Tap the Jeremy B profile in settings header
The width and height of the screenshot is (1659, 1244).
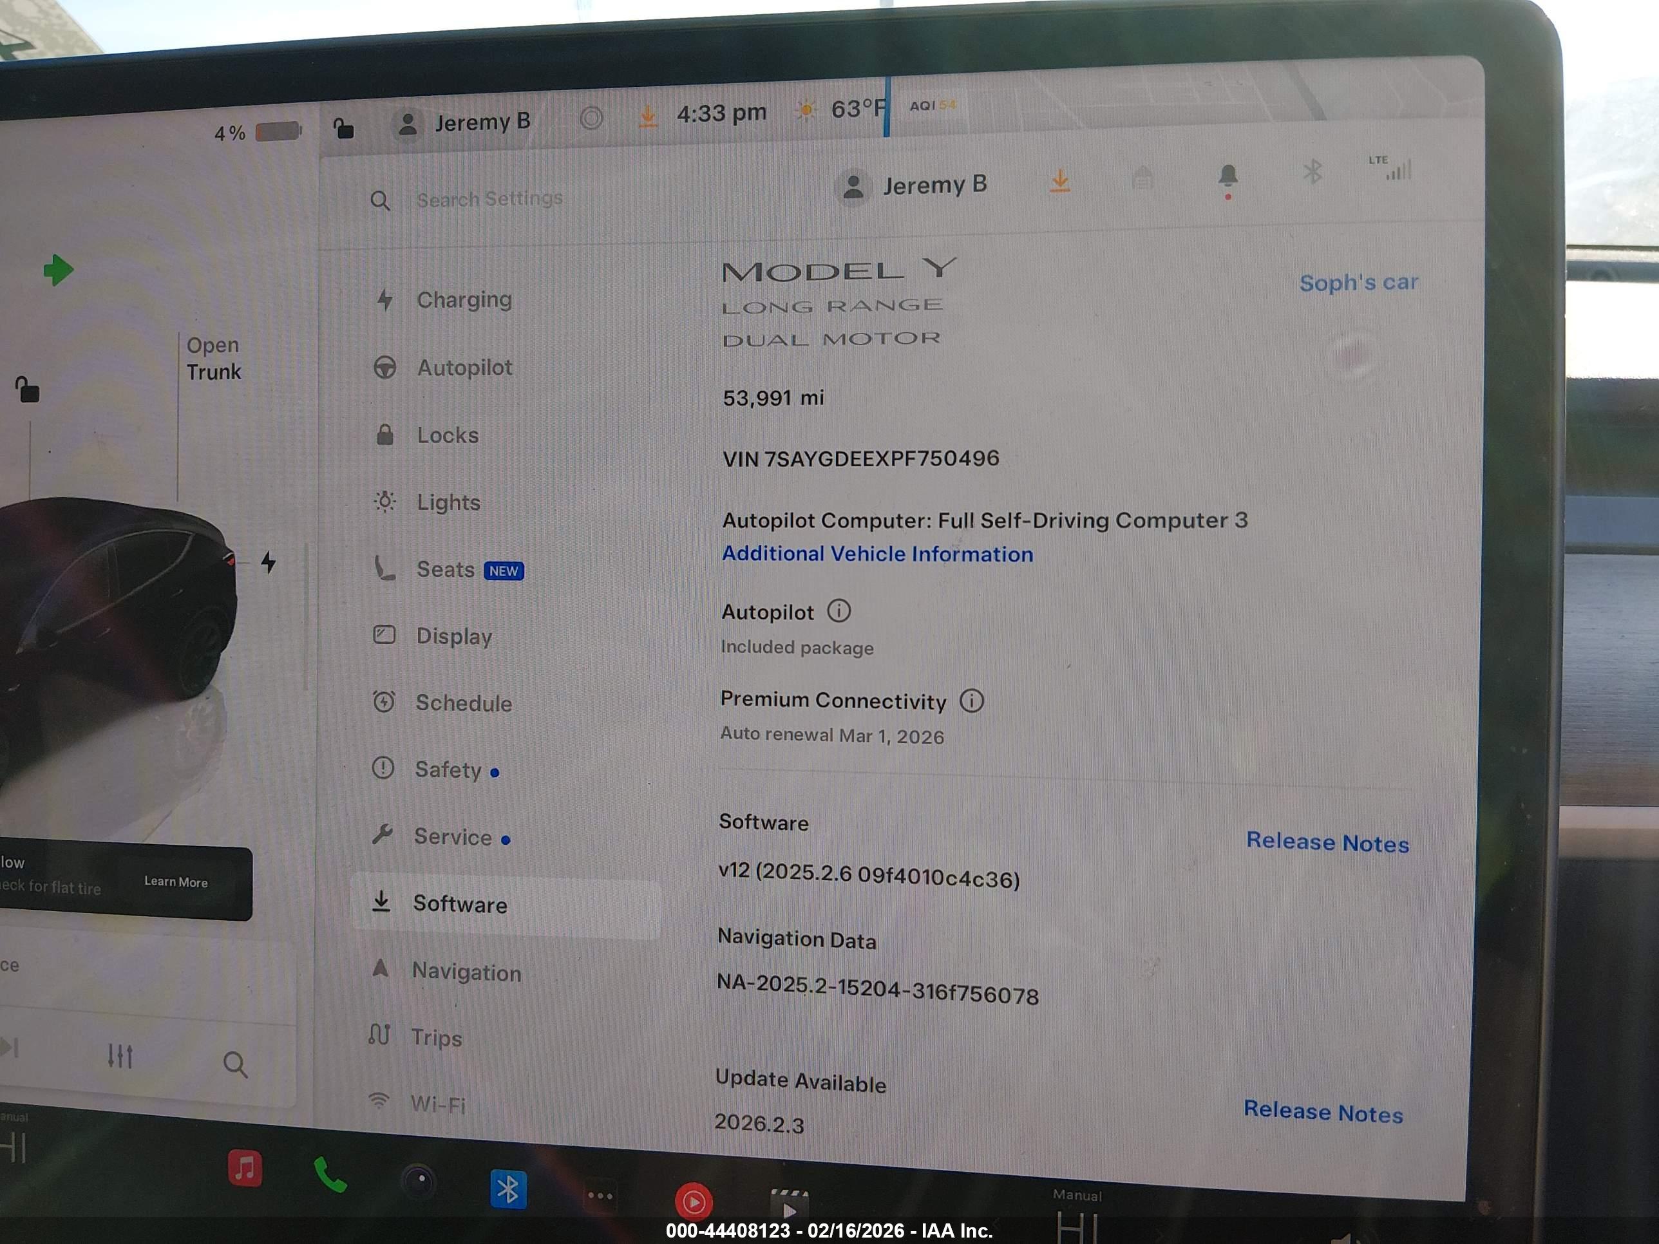912,185
